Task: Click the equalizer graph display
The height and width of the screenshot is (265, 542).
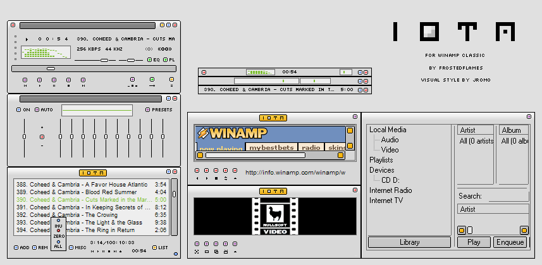Action: 97,111
